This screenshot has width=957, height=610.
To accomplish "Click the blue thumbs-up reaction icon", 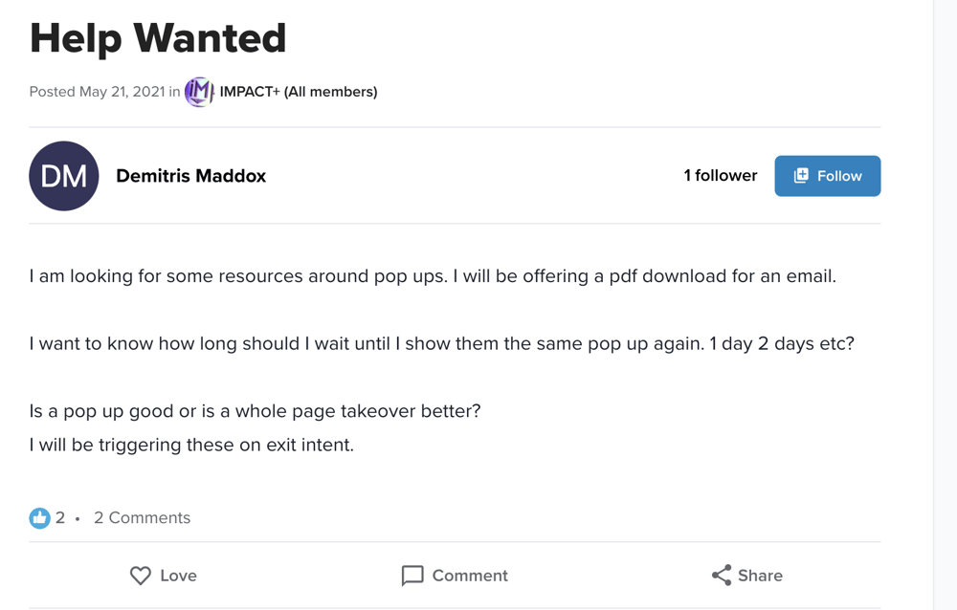I will point(39,518).
